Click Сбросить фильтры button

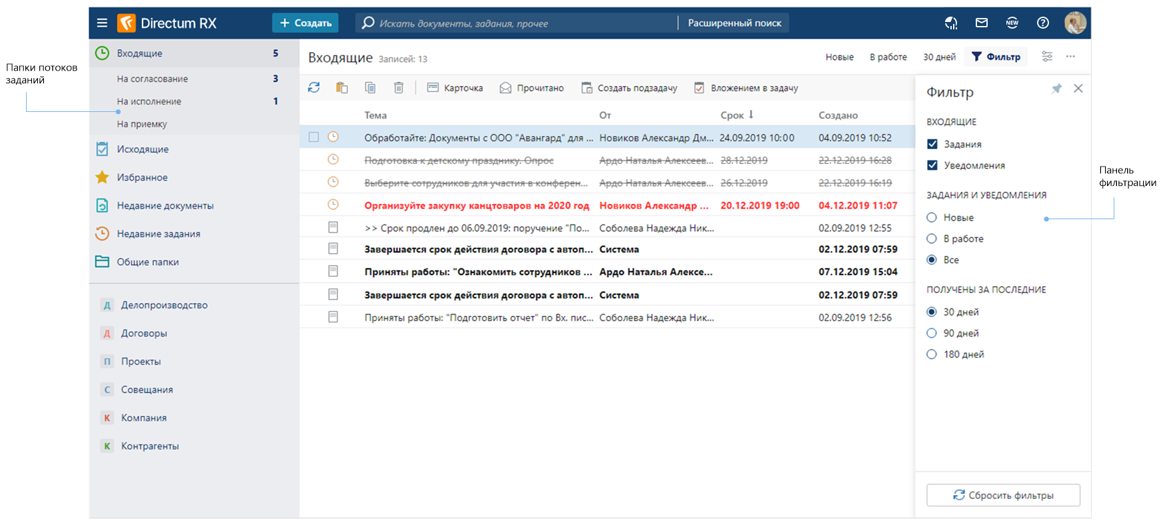pyautogui.click(x=1003, y=495)
